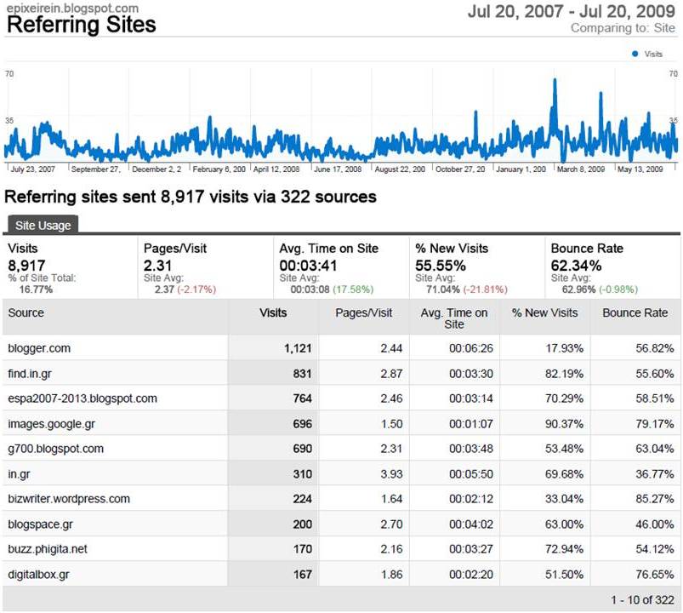Open the blogger.com source link
This screenshot has height=613, width=683.
(x=39, y=348)
